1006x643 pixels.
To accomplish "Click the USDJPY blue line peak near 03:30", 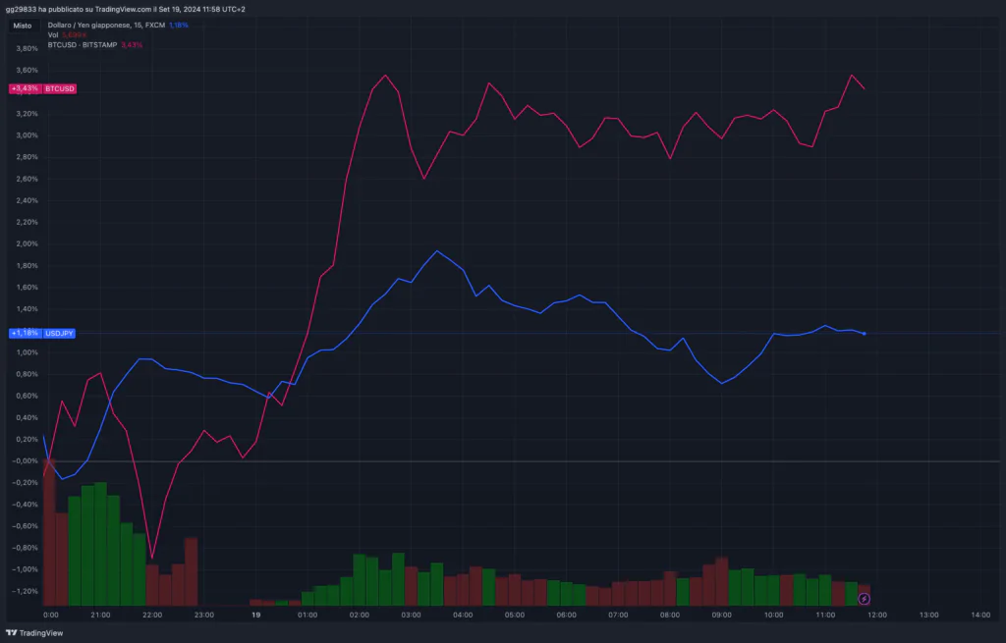I will click(437, 251).
